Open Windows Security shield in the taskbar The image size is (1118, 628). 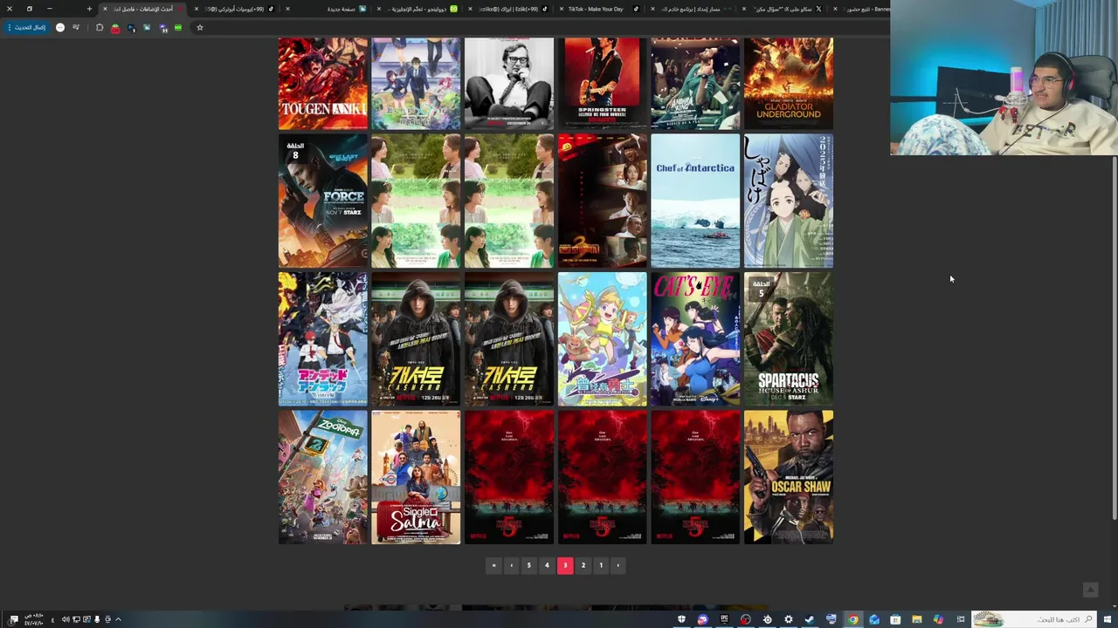[681, 619]
